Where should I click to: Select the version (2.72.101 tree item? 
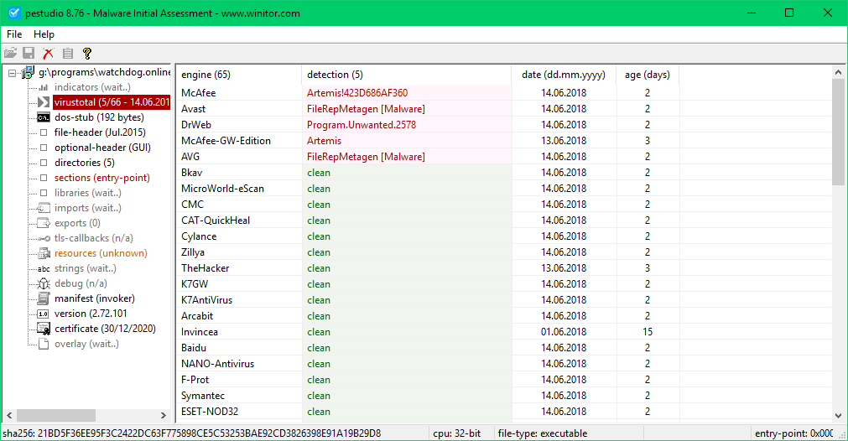pos(91,314)
